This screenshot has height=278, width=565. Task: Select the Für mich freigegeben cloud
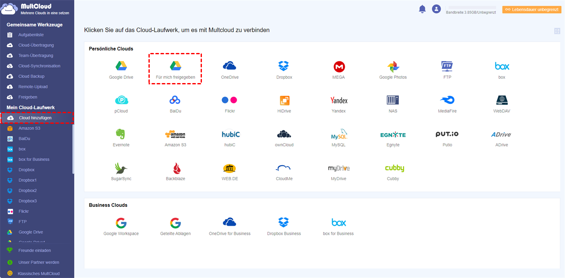click(x=175, y=70)
